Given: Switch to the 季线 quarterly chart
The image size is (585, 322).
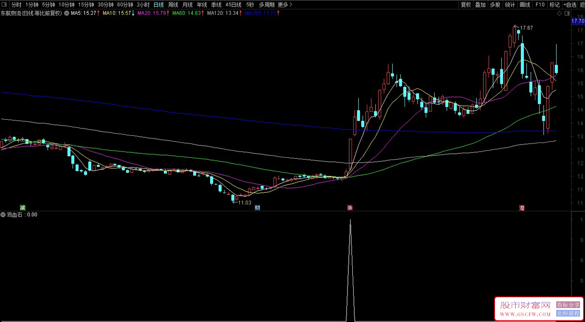Looking at the screenshot, I should 216,4.
